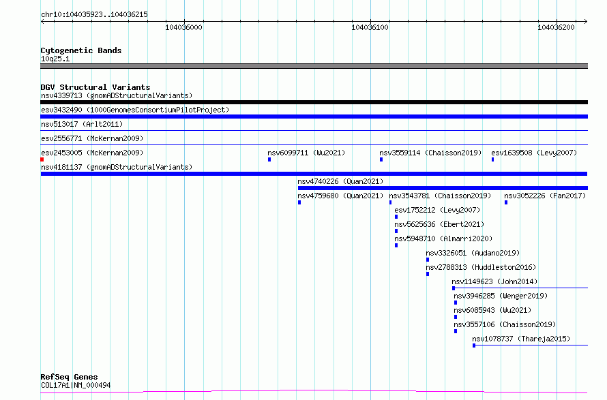Click esv1752212 (Levy2007) label
The height and width of the screenshot is (400, 607).
437,210
